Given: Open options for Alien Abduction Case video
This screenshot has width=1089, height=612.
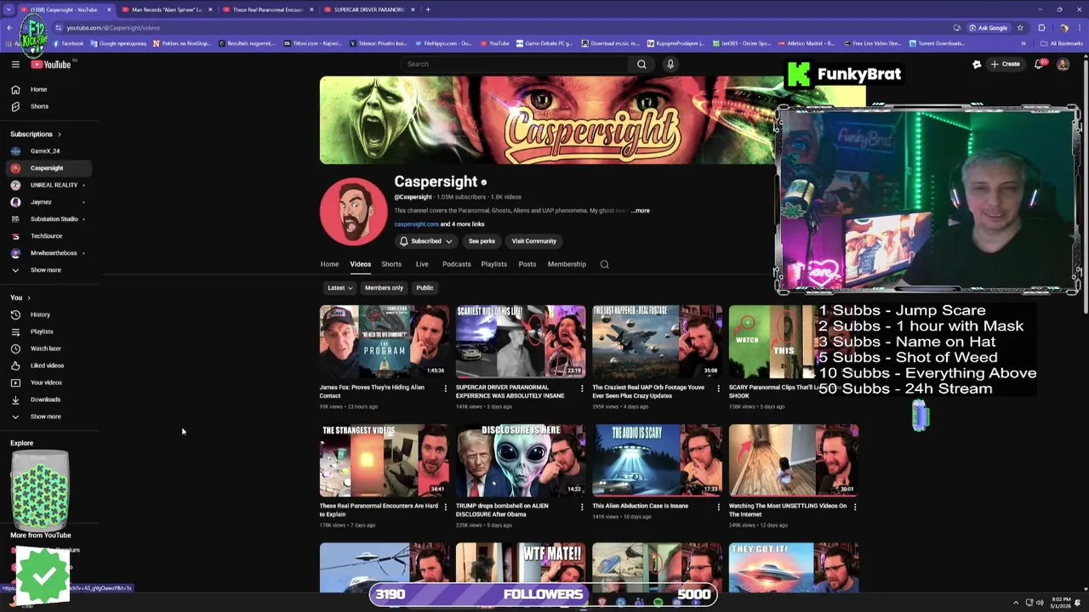Looking at the screenshot, I should (718, 507).
